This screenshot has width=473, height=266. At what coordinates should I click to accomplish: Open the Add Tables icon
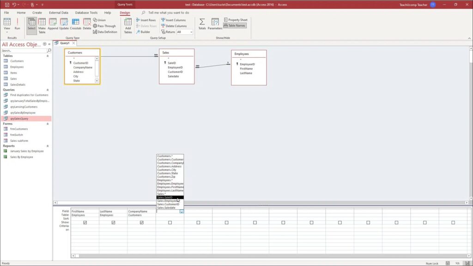[x=128, y=25]
